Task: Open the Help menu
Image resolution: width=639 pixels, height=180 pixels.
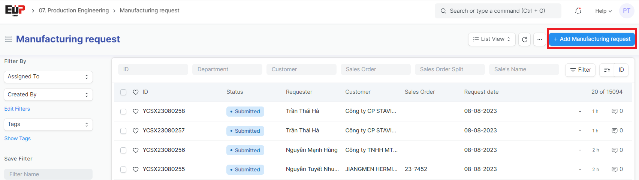Action: click(x=603, y=11)
